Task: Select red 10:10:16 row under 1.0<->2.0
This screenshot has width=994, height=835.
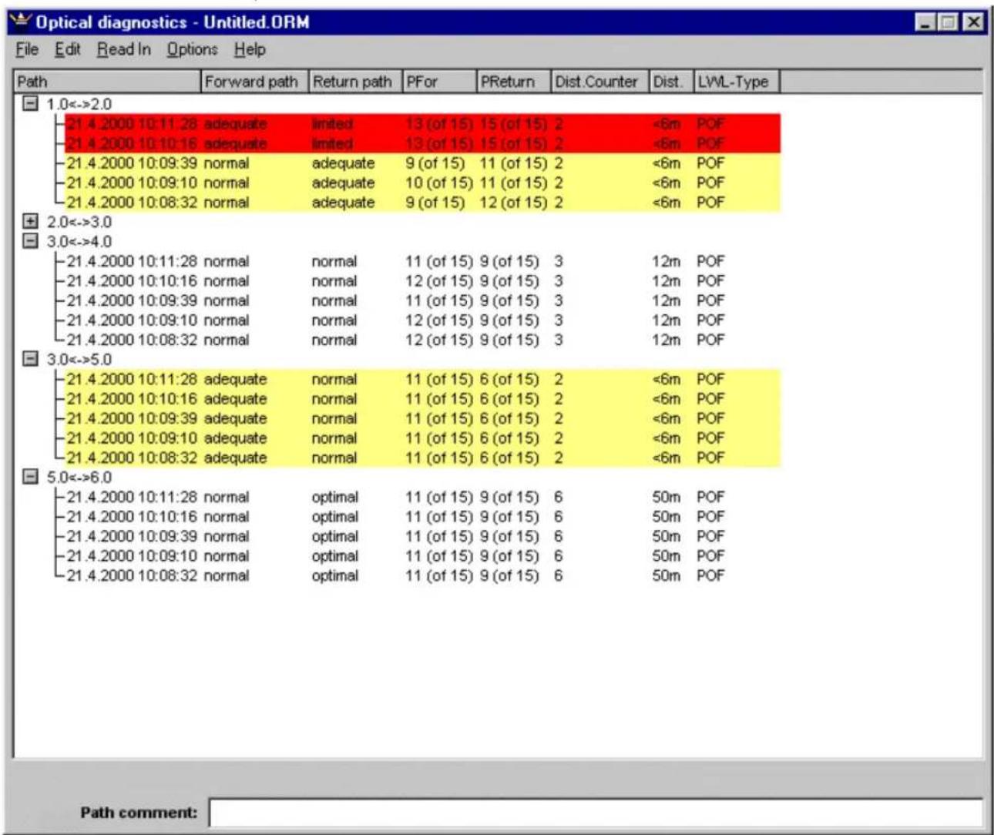Action: (x=422, y=143)
